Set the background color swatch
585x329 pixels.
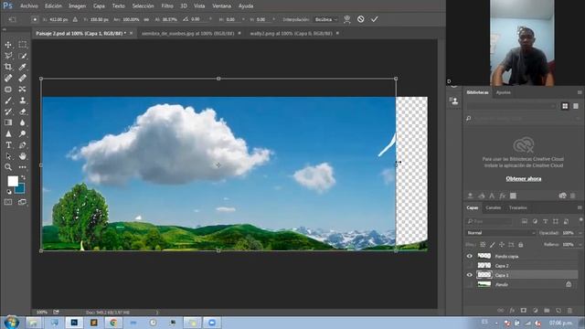20,189
